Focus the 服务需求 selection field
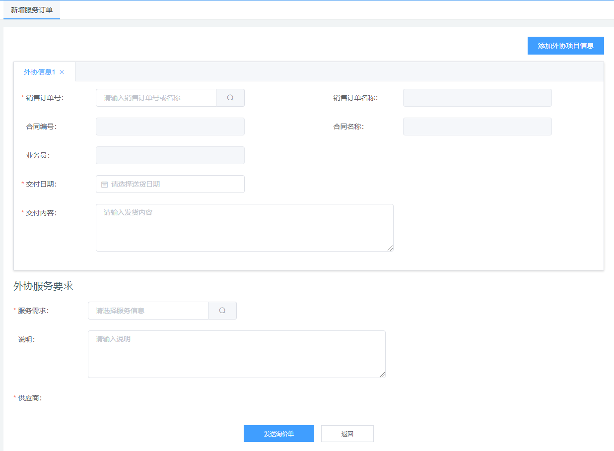 (x=148, y=311)
